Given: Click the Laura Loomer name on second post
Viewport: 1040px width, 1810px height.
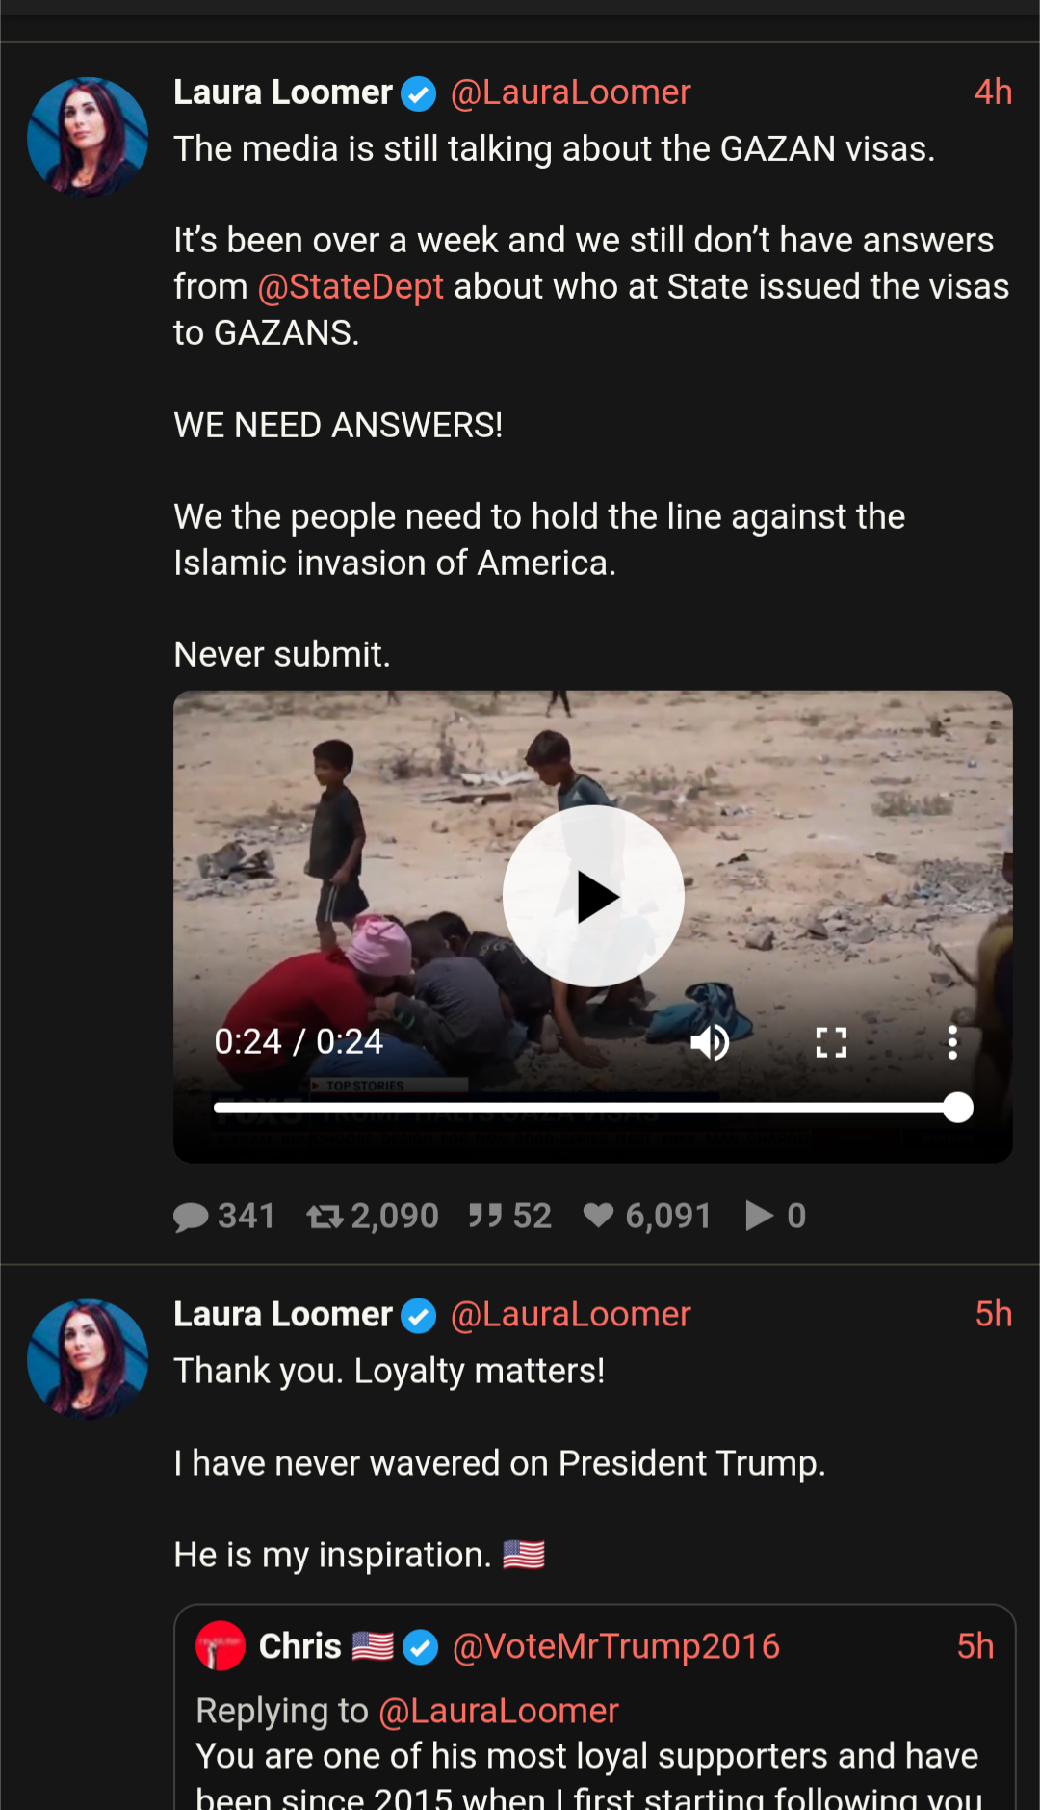Looking at the screenshot, I should coord(283,1314).
